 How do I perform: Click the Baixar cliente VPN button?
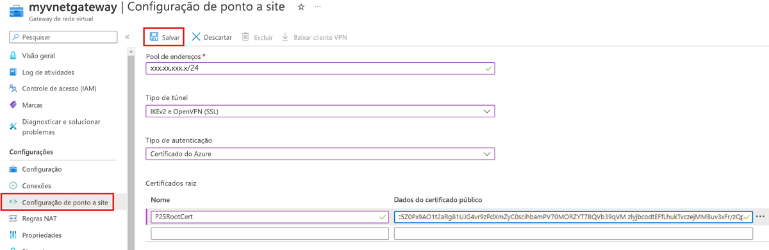click(314, 37)
